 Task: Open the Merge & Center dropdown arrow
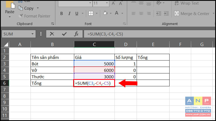click(213, 13)
